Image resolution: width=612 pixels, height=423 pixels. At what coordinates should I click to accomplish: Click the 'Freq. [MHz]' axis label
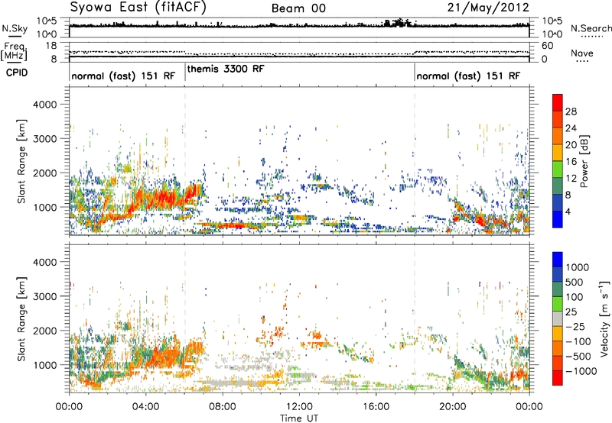pyautogui.click(x=14, y=52)
